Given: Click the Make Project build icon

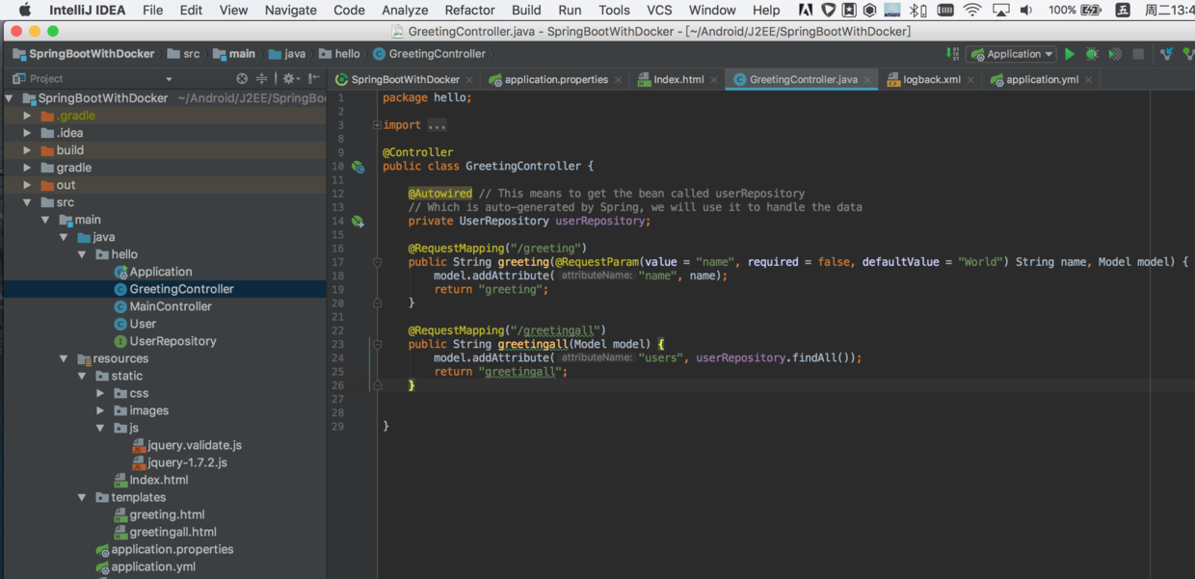Looking at the screenshot, I should point(952,54).
